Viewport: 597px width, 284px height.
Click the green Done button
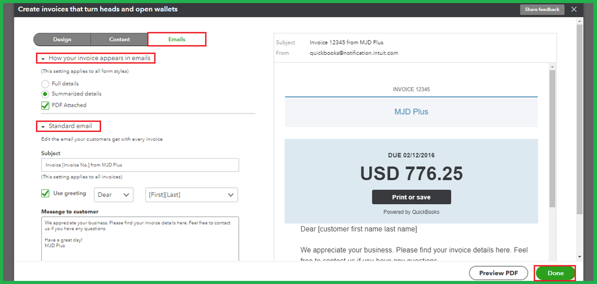(556, 273)
